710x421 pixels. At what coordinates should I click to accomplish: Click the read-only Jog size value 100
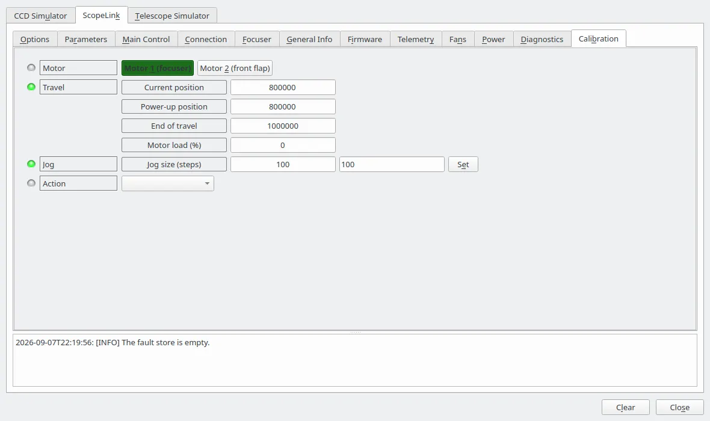(283, 164)
